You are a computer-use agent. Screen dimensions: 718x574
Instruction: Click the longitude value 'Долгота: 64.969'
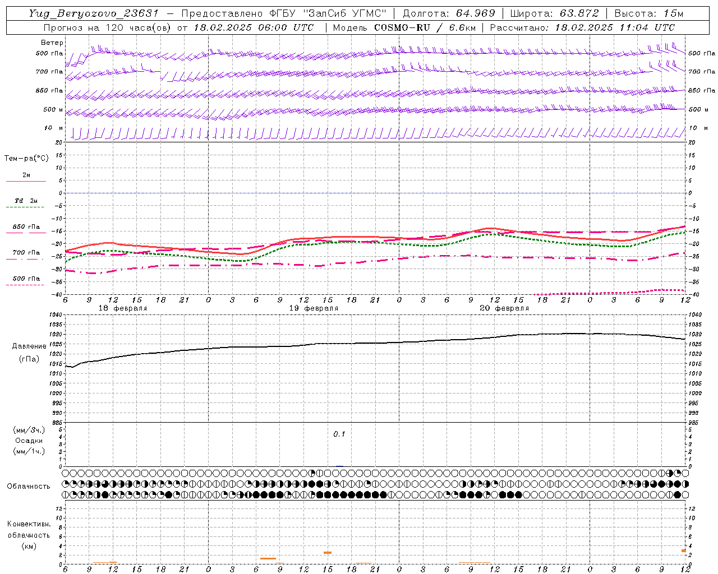point(449,13)
